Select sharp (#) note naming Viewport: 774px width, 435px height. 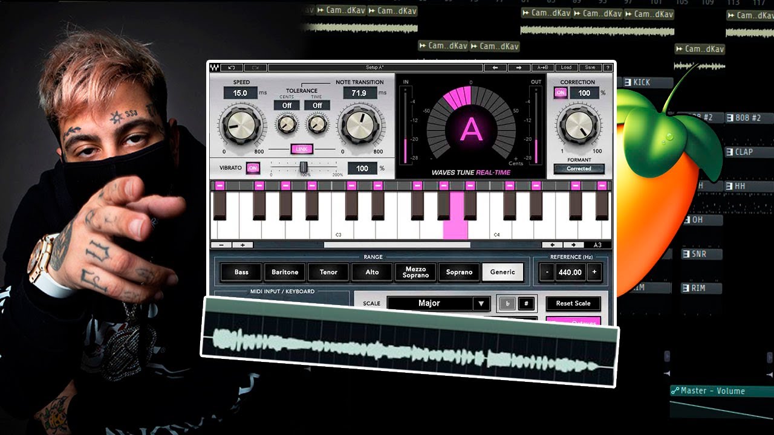[526, 303]
